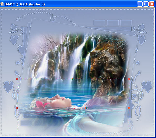The height and width of the screenshot is (138, 156).
Task: Click the middle of three embossed rectangles at top
Action: point(113,23)
